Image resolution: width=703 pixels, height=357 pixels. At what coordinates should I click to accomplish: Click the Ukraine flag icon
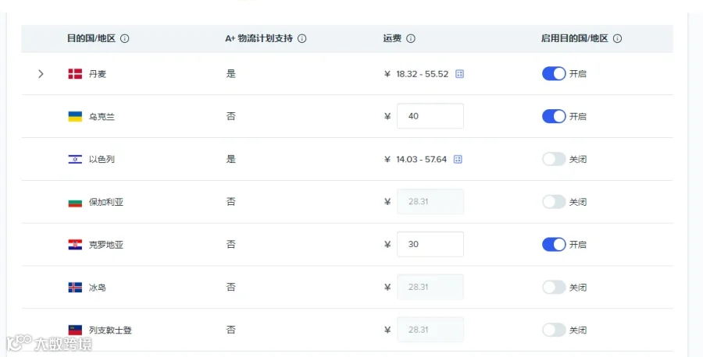[75, 117]
